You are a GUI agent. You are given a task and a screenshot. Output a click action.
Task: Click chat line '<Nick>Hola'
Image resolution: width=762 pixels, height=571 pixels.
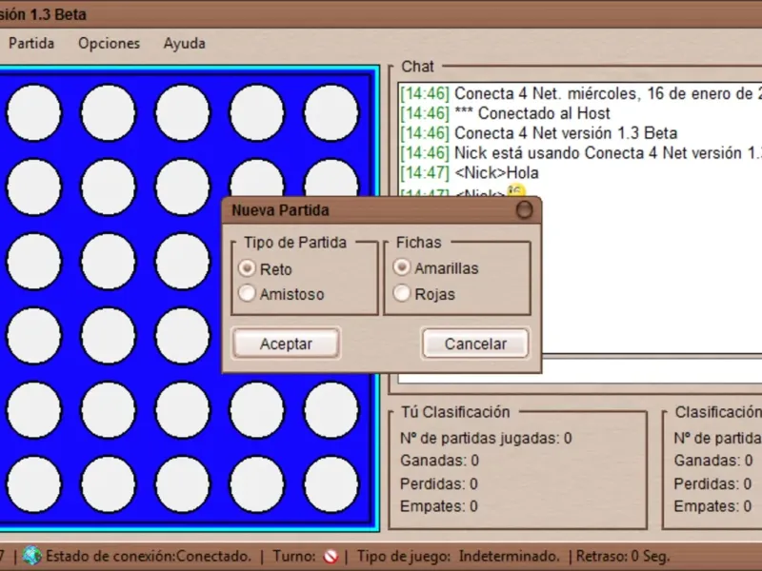click(496, 173)
